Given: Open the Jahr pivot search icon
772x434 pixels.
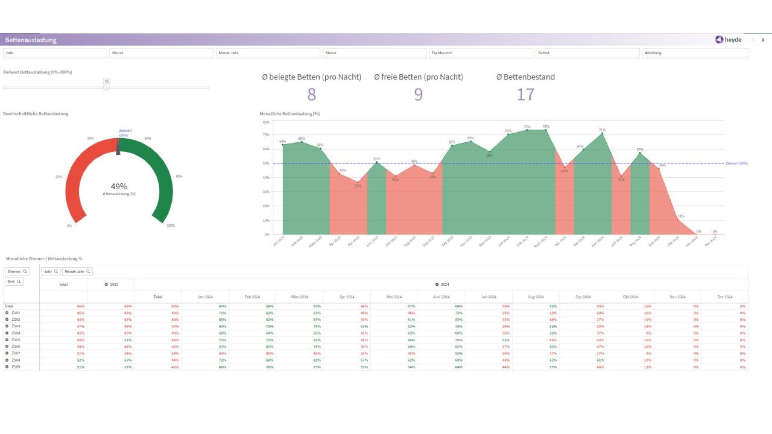Looking at the screenshot, I should [56, 272].
